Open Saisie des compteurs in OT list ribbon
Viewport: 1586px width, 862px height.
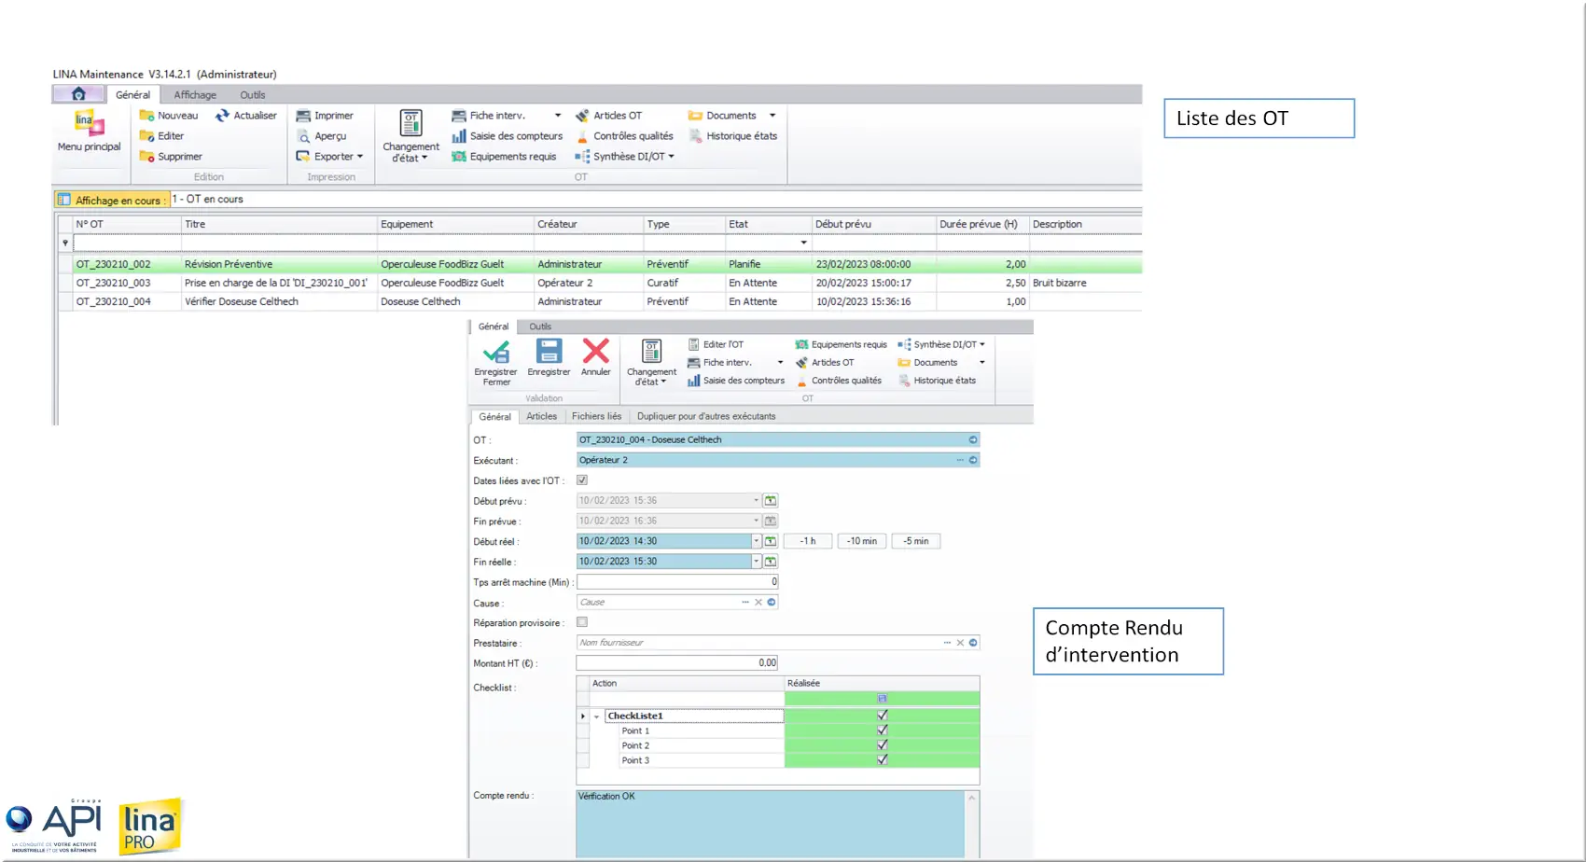tap(508, 136)
